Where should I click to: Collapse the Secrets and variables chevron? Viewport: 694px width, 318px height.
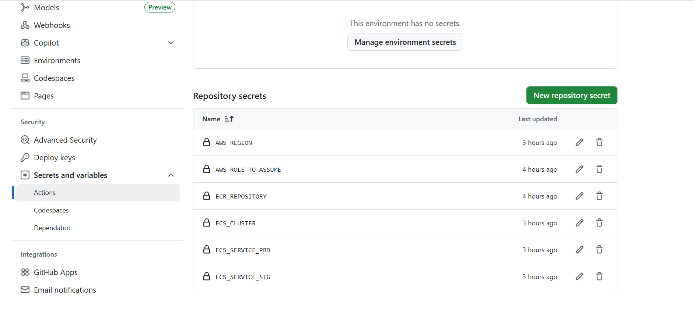pyautogui.click(x=171, y=175)
